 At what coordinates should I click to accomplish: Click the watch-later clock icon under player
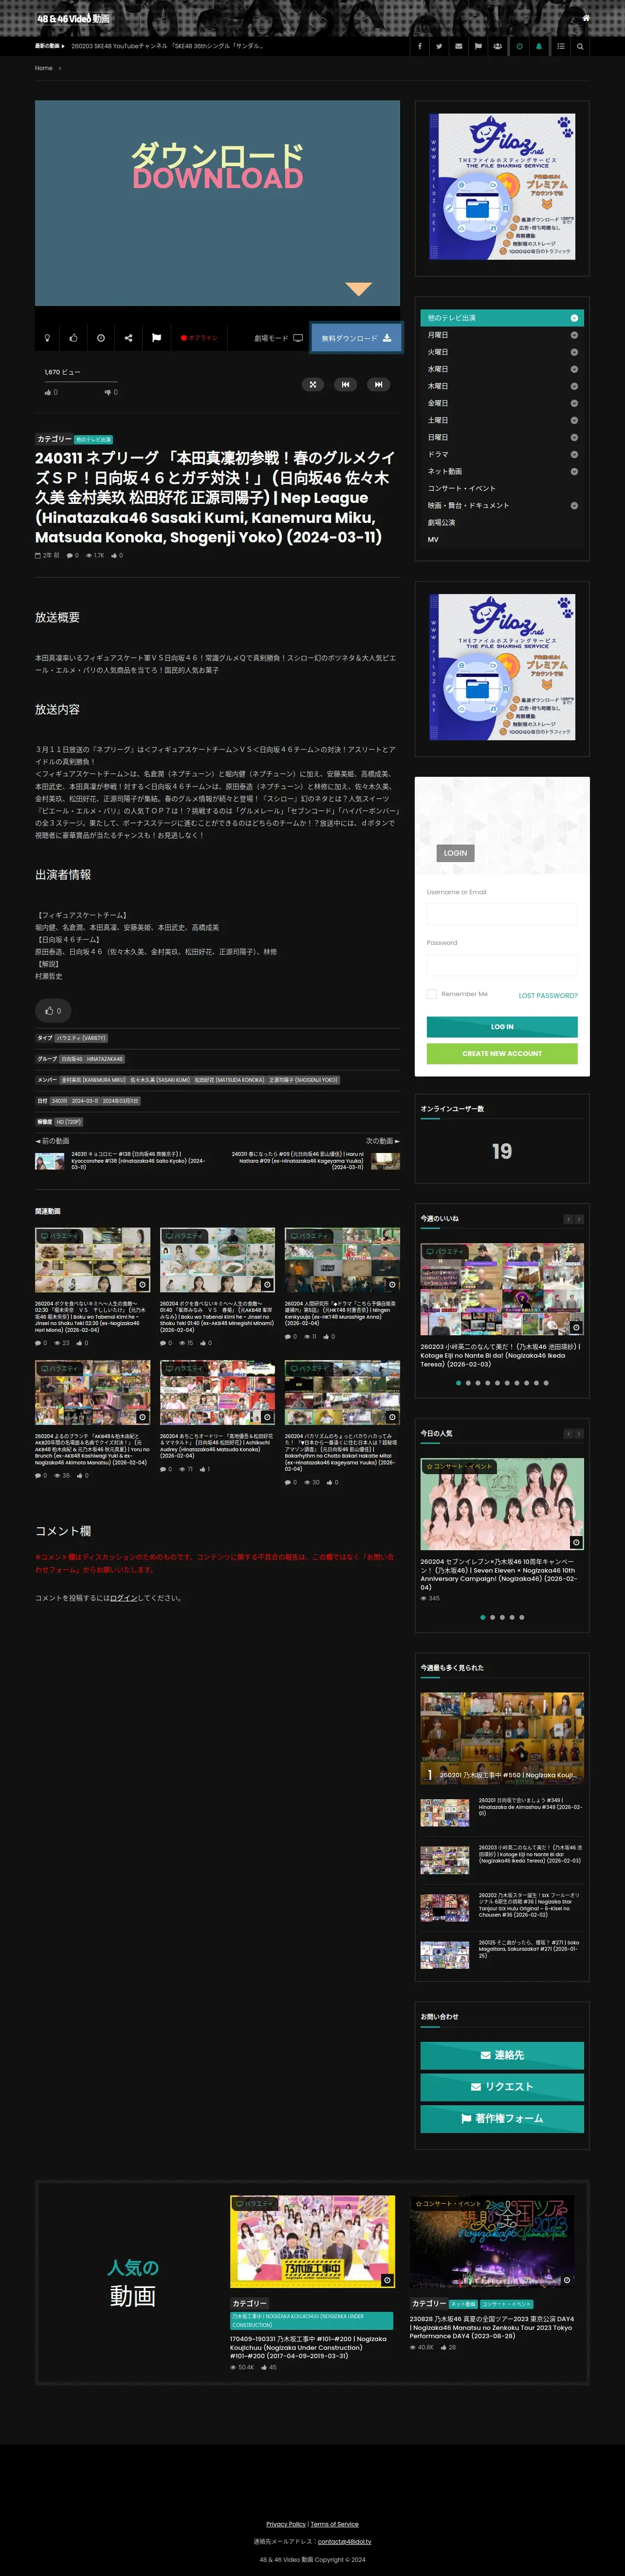point(101,338)
